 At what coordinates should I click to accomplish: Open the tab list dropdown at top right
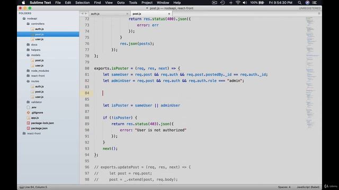[319, 14]
